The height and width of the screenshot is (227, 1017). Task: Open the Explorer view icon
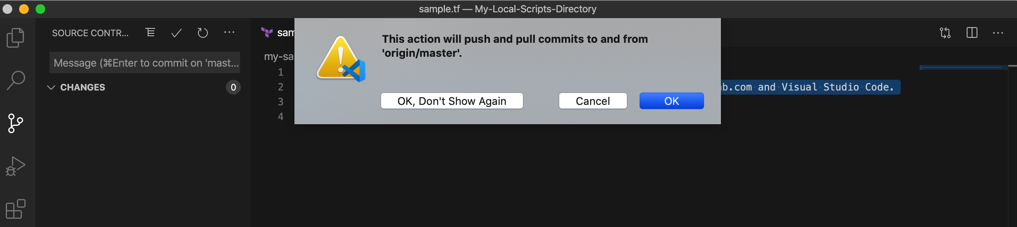[16, 38]
